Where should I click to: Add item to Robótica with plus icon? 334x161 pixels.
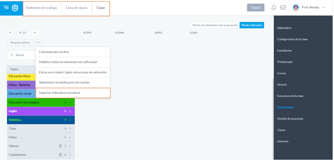(65, 120)
